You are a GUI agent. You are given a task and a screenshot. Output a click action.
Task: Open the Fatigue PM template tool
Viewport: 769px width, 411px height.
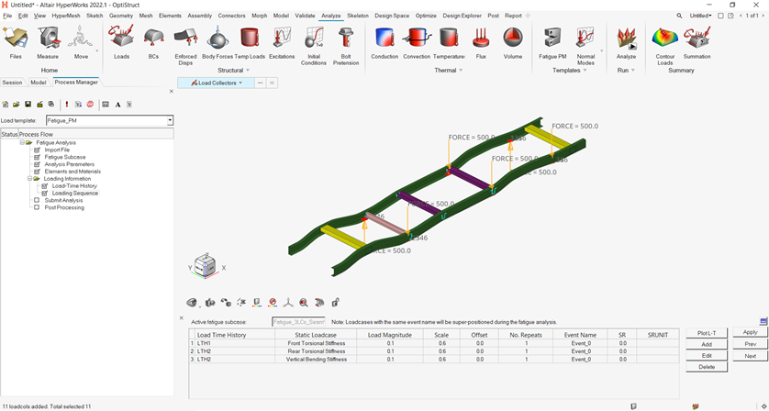[552, 41]
